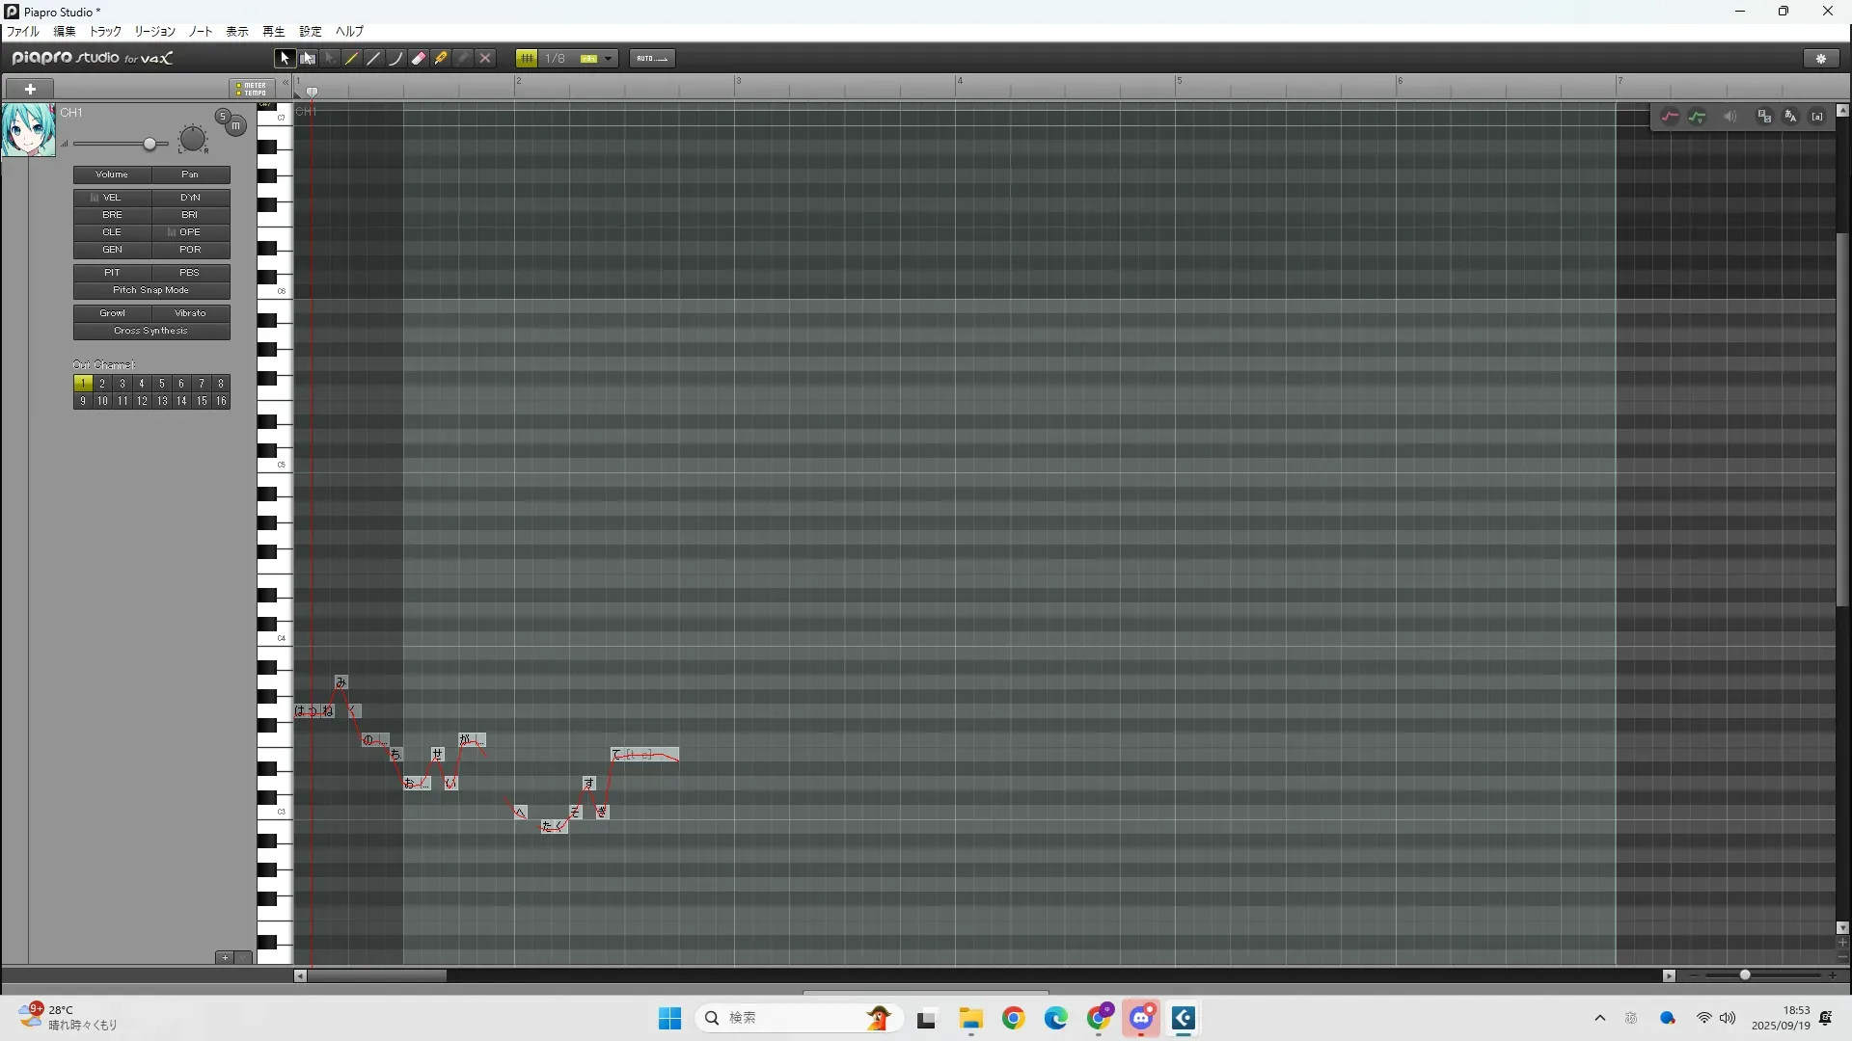The height and width of the screenshot is (1041, 1852).
Task: Click the red pitch curve display icon
Action: tap(1671, 117)
